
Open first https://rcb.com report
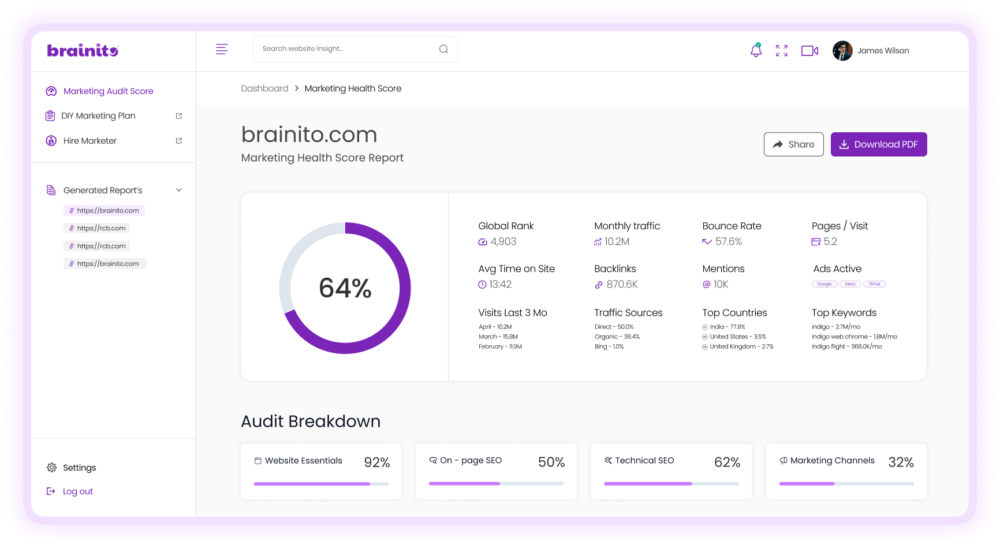pos(97,228)
